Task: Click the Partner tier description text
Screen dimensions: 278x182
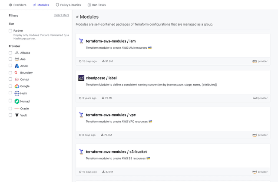Action: tap(41, 36)
